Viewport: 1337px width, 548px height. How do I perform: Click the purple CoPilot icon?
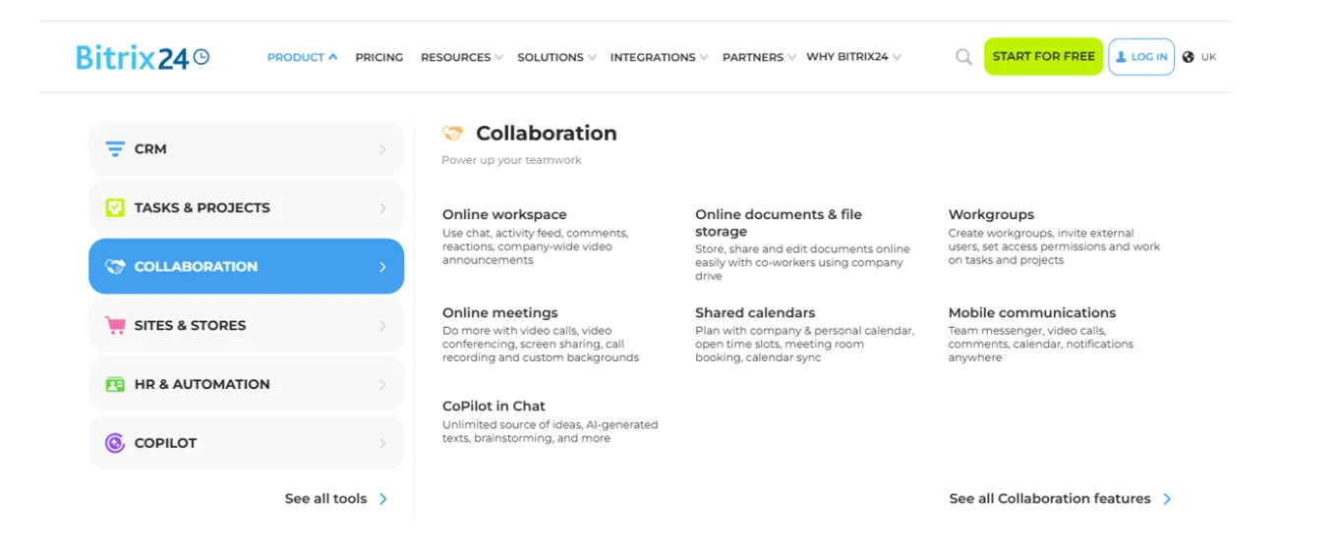point(115,444)
